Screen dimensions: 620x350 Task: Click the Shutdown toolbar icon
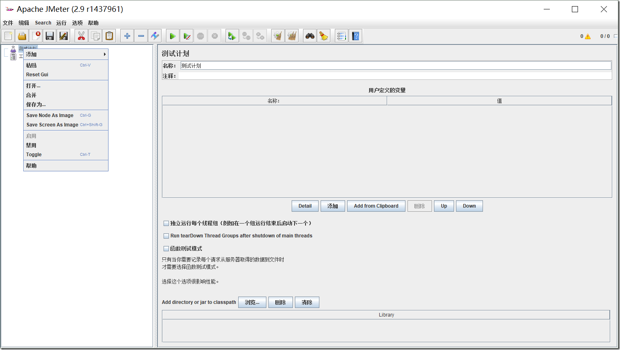(215, 36)
